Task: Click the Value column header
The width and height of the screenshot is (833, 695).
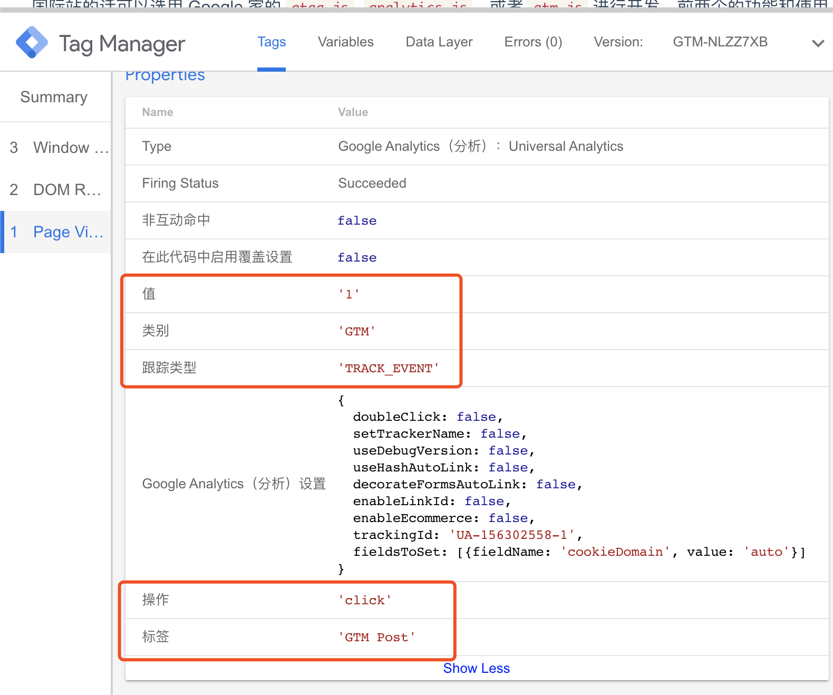Action: tap(353, 112)
